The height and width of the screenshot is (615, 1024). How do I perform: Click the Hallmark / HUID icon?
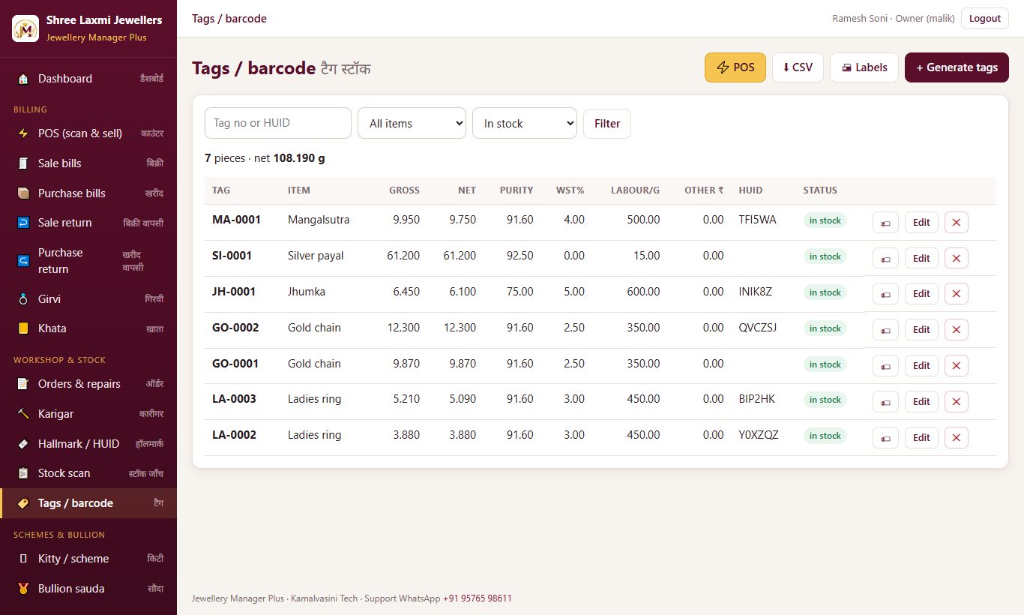pyautogui.click(x=23, y=444)
